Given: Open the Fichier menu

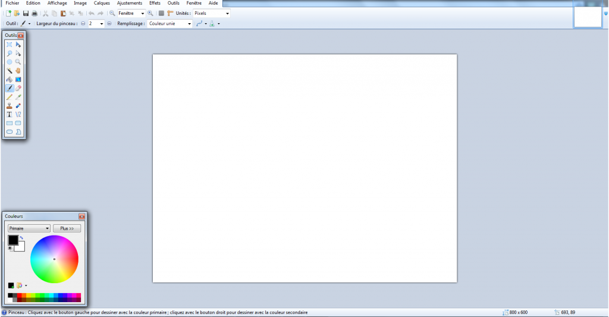Looking at the screenshot, I should 12,3.
